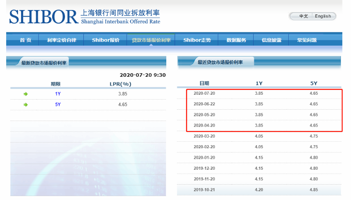Click the 2020-07-20 9:30 timestamp
351x200 pixels.
coord(143,75)
